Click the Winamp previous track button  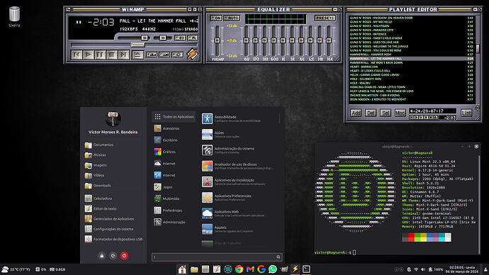pos(77,55)
